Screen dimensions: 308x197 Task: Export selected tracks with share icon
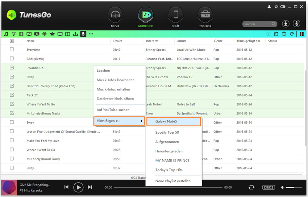276,34
